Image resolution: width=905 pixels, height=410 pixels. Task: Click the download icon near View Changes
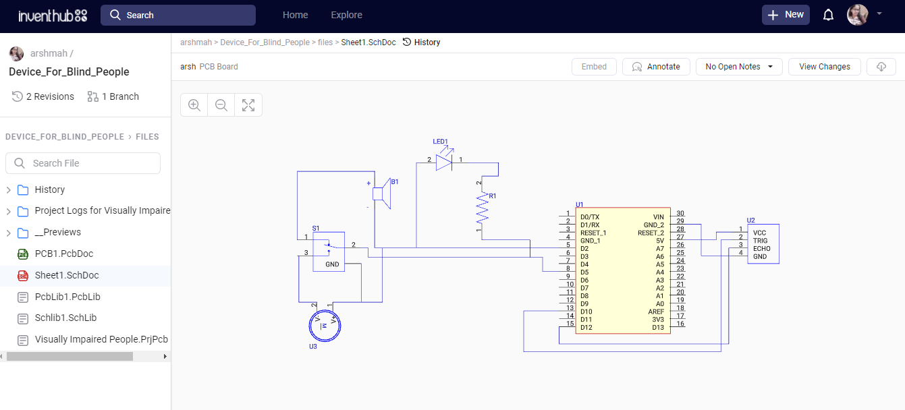coord(881,66)
